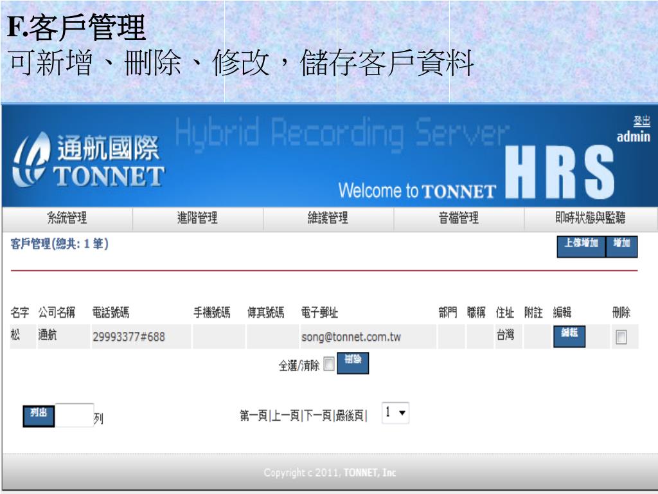Toggle the 全選/清除 select-all checkbox
This screenshot has height=494, width=658.
tap(330, 364)
